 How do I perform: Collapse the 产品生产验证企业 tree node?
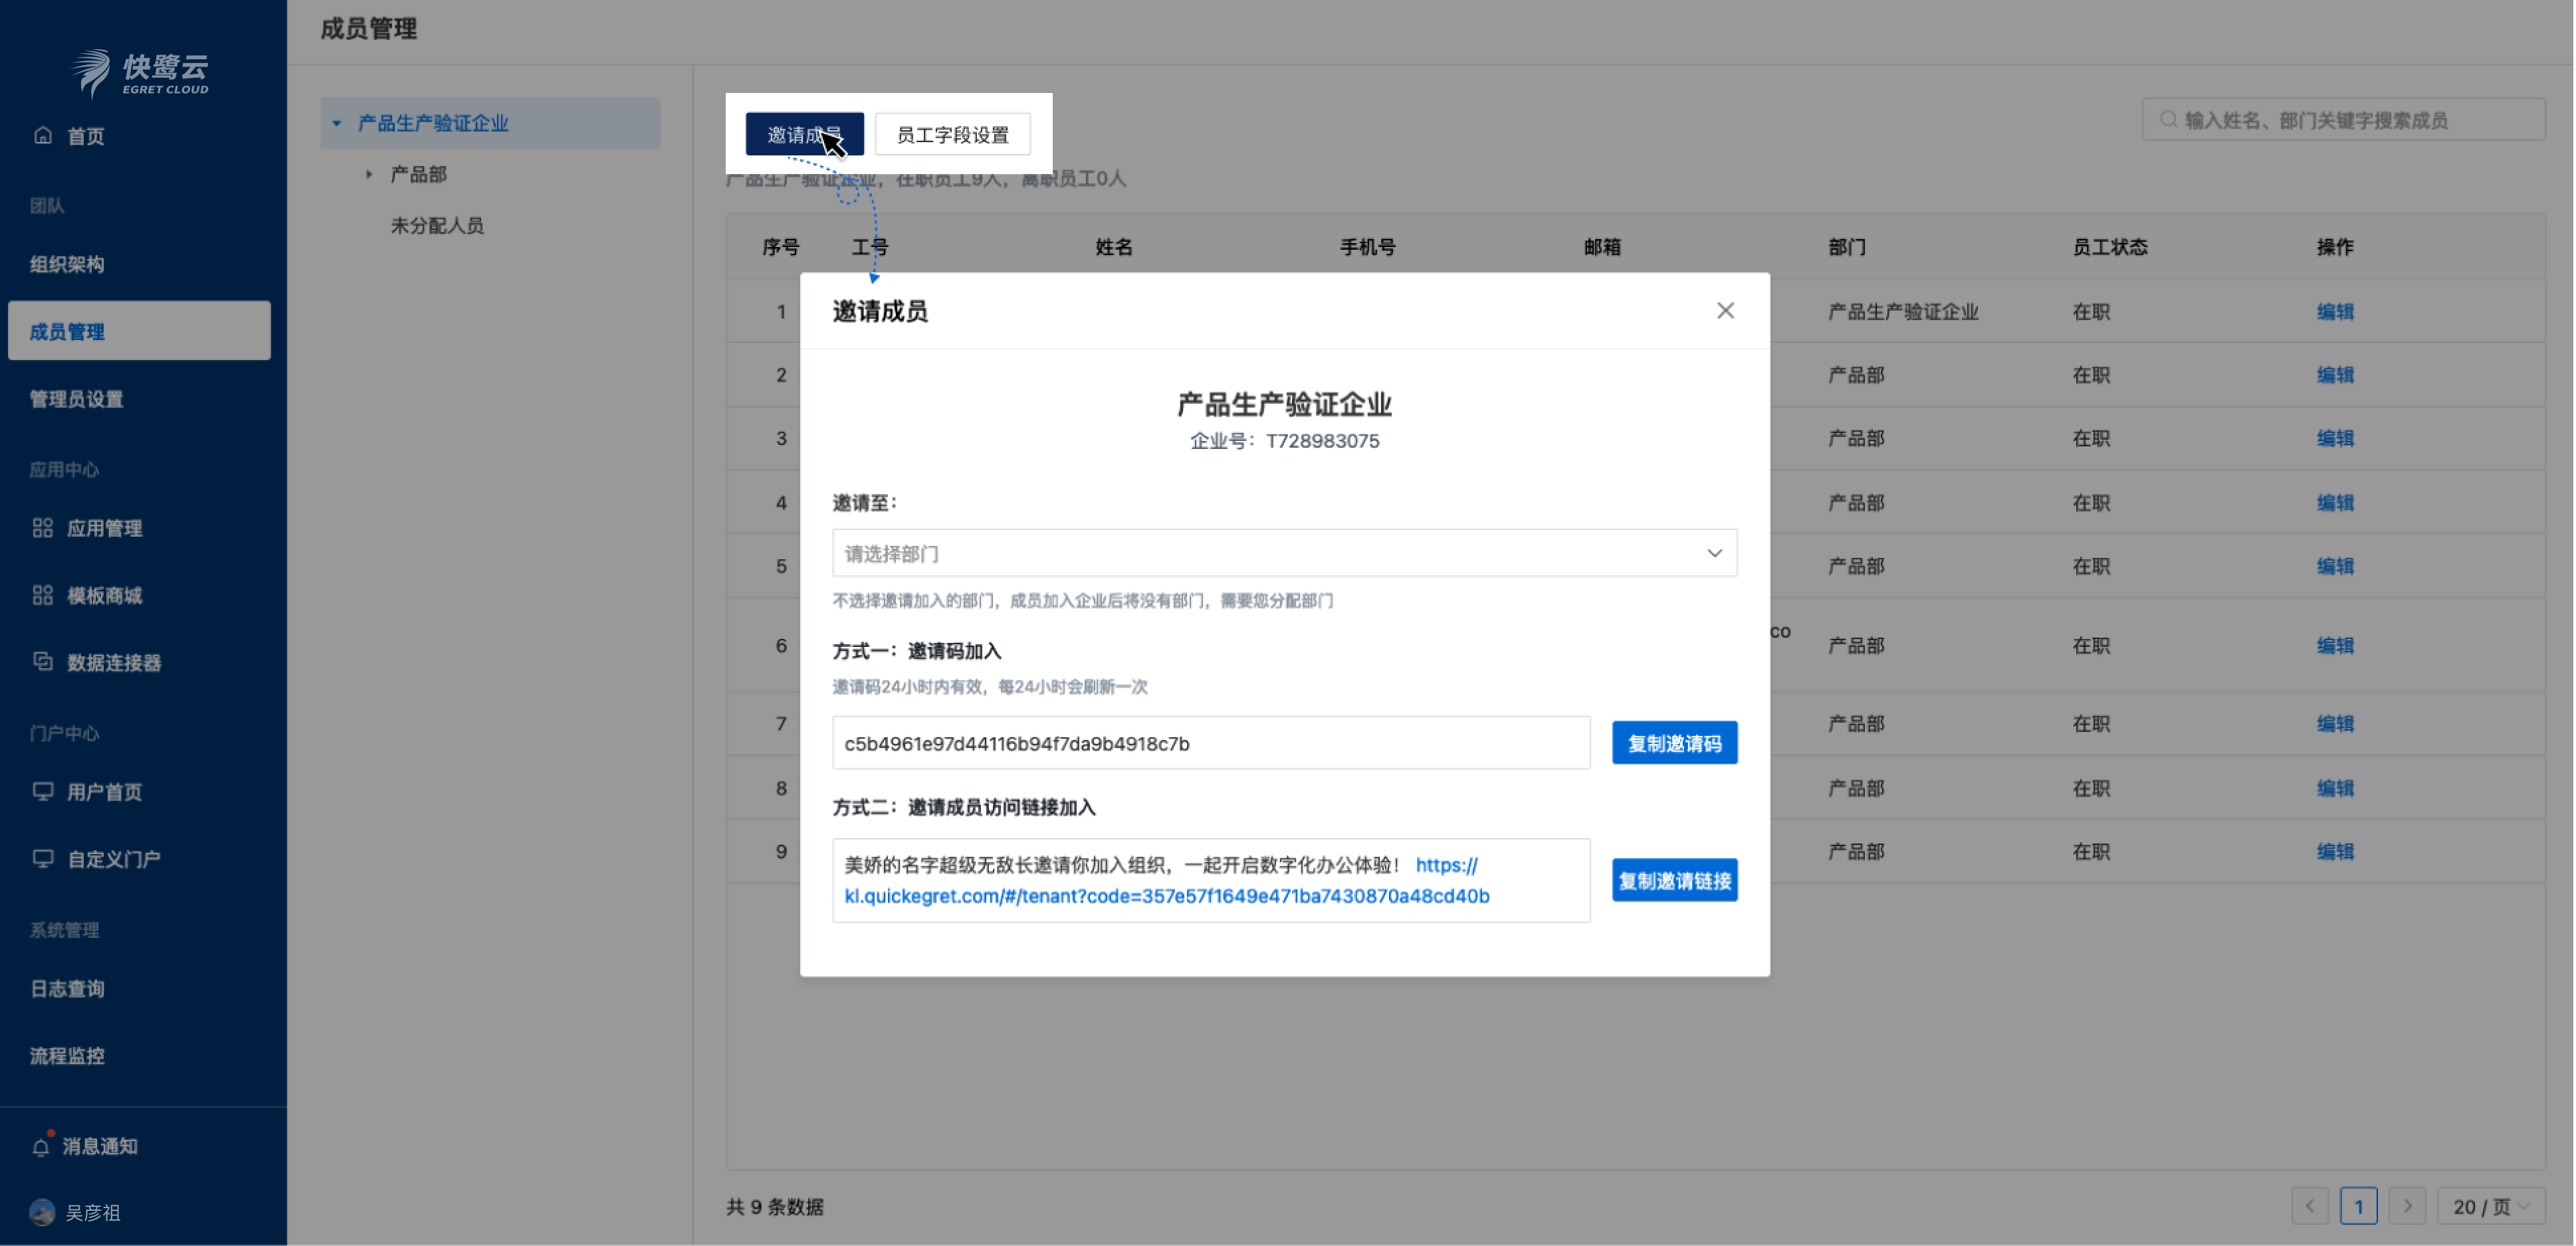point(337,123)
